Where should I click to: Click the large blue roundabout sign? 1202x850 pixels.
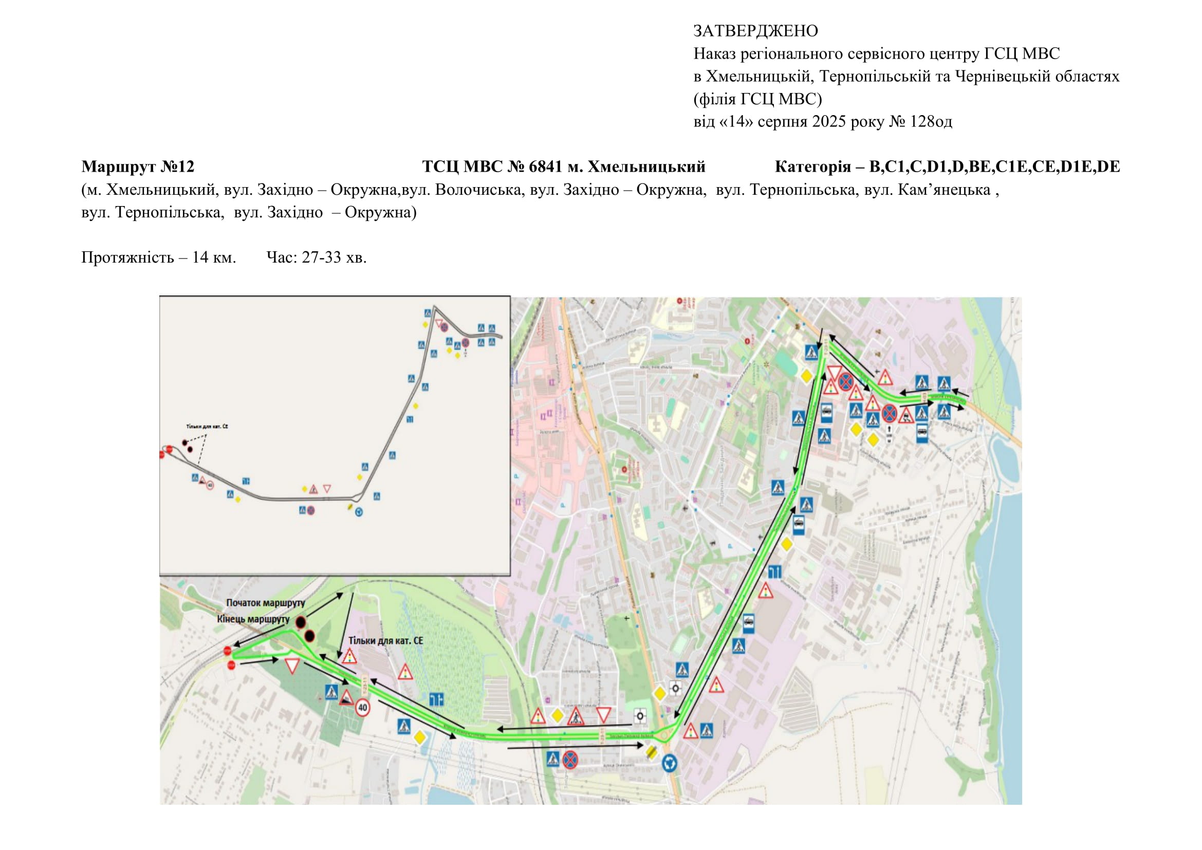coord(670,763)
